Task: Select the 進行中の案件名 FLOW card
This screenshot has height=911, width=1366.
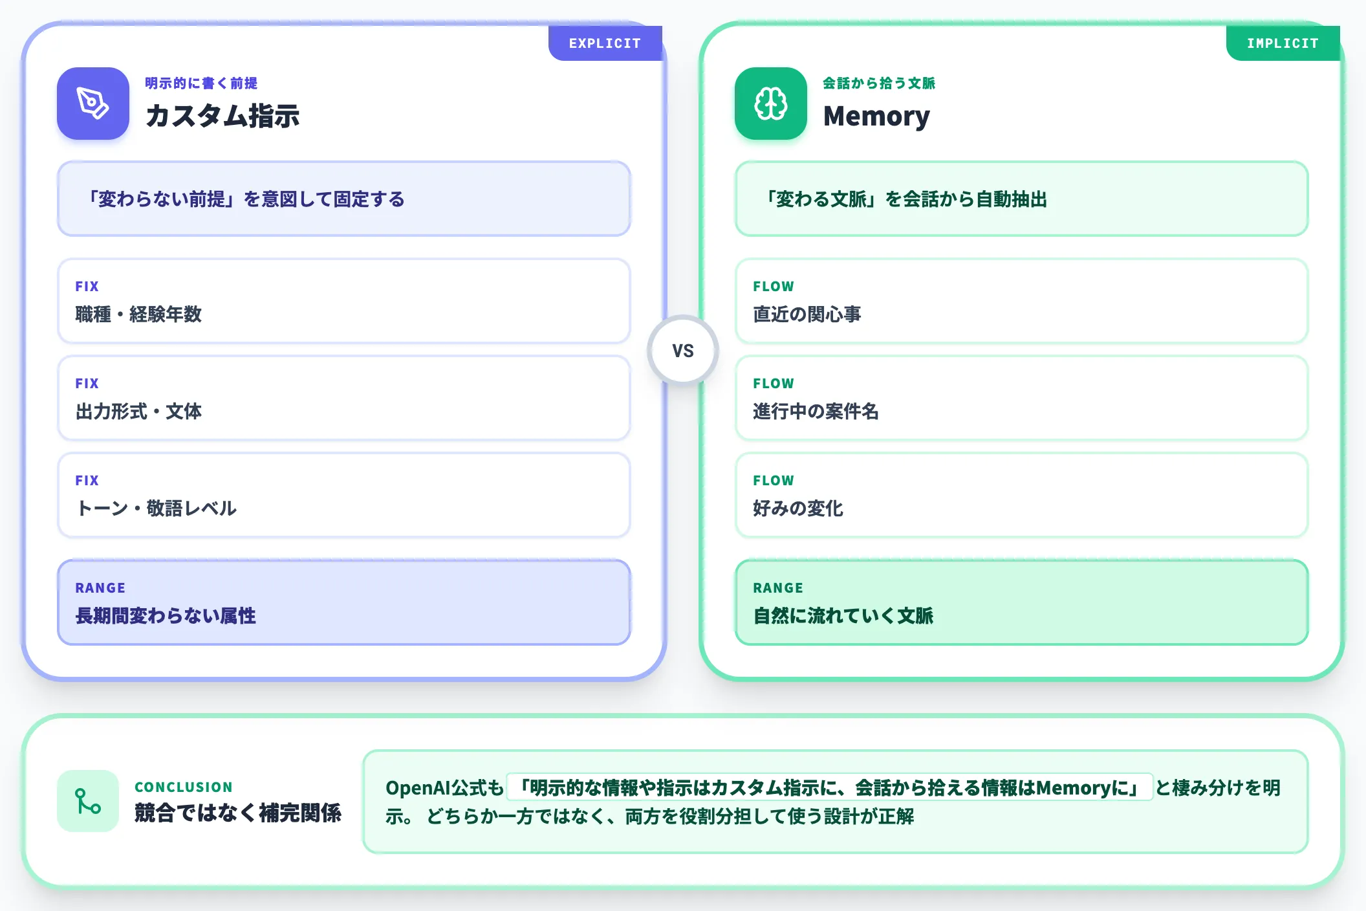Action: pos(1022,398)
